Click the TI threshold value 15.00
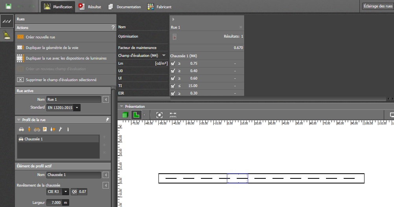 coord(193,86)
